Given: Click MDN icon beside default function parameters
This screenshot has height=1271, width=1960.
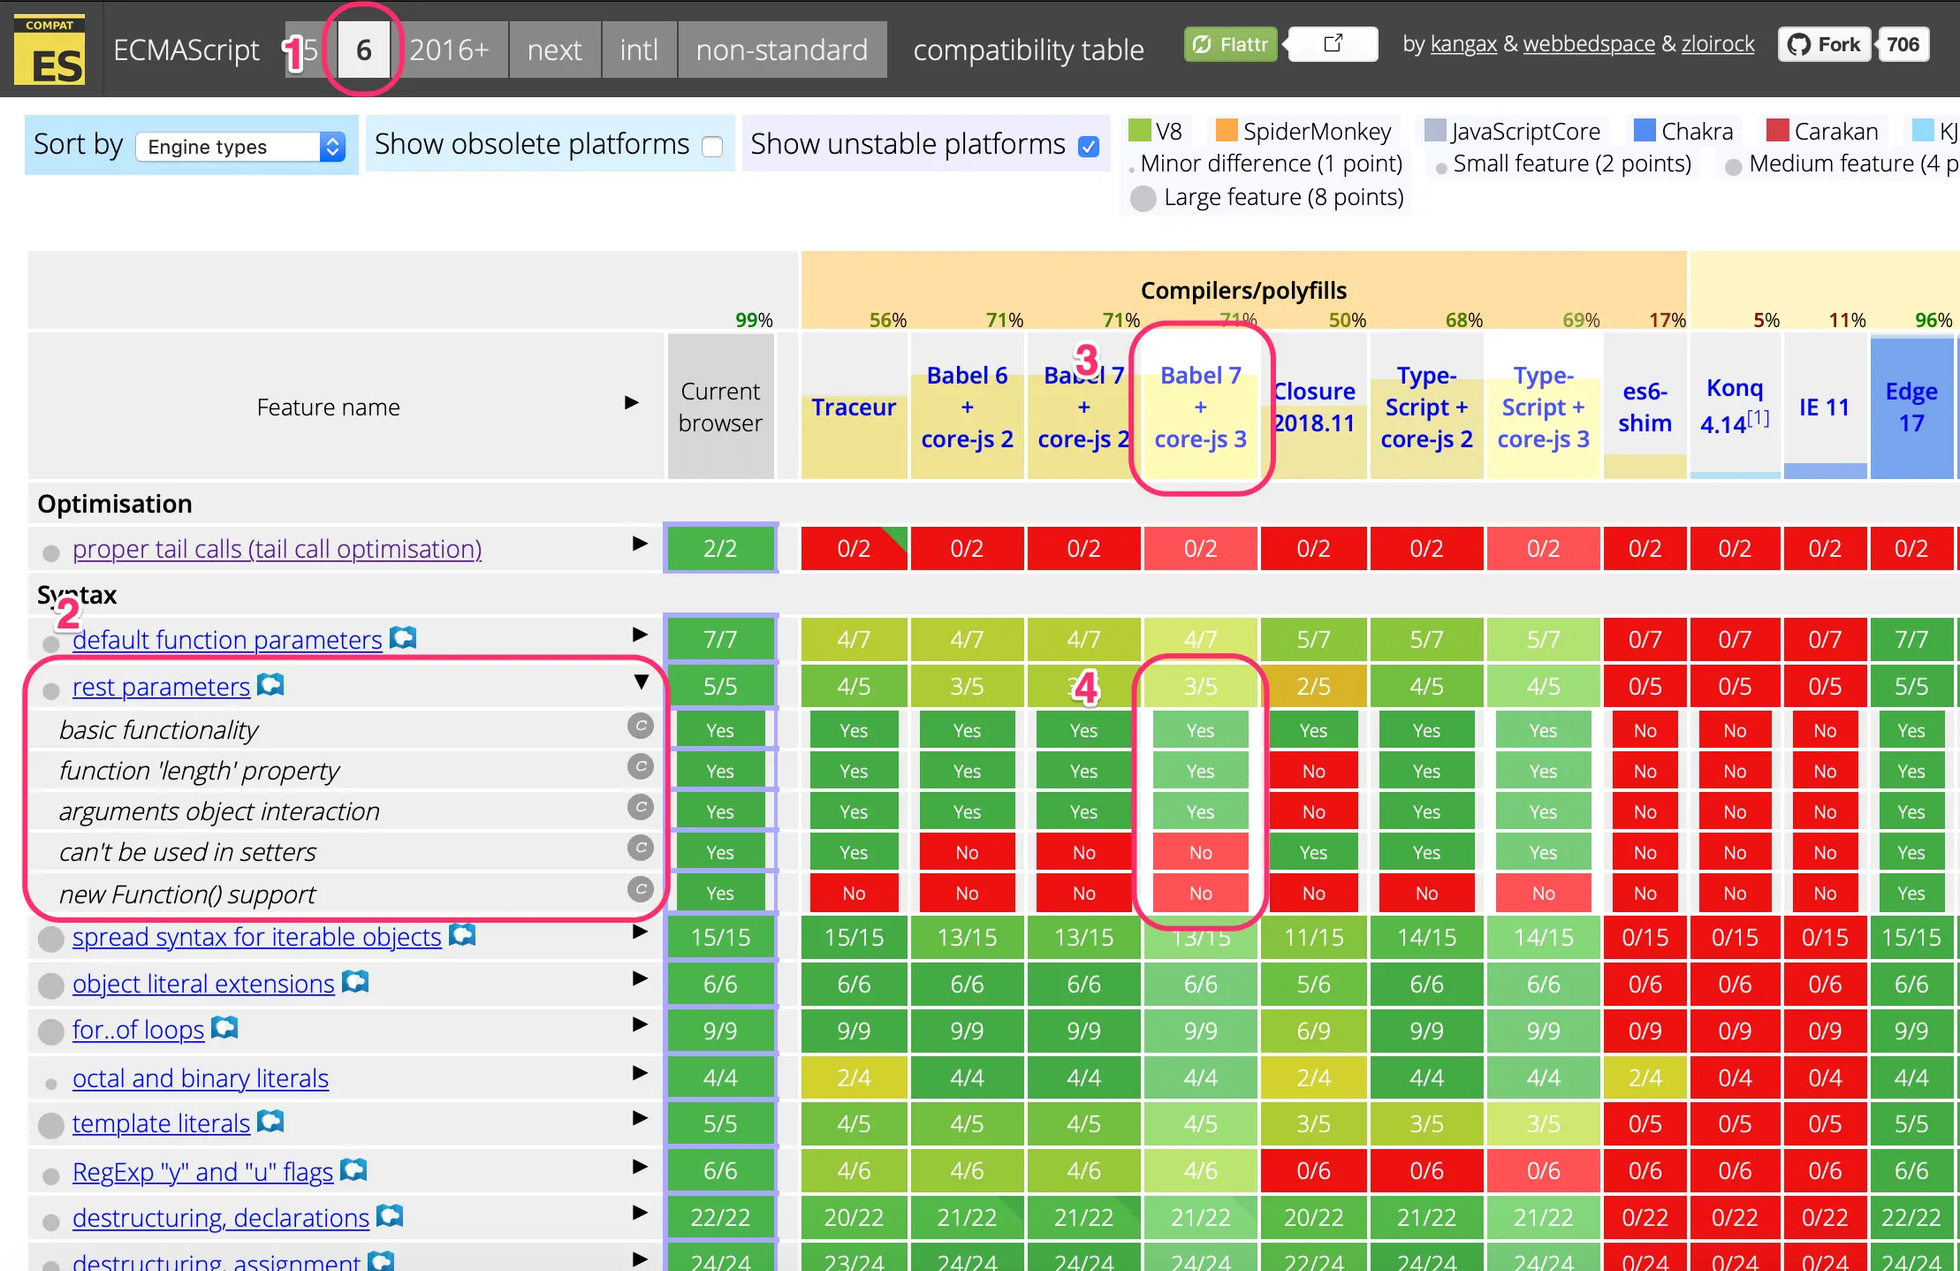Looking at the screenshot, I should 403,637.
